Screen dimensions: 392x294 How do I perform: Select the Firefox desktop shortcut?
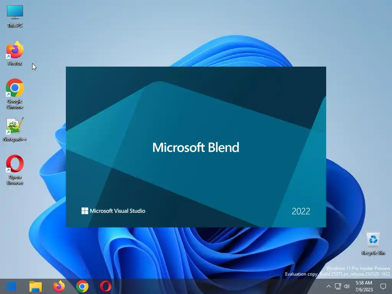pos(15,53)
